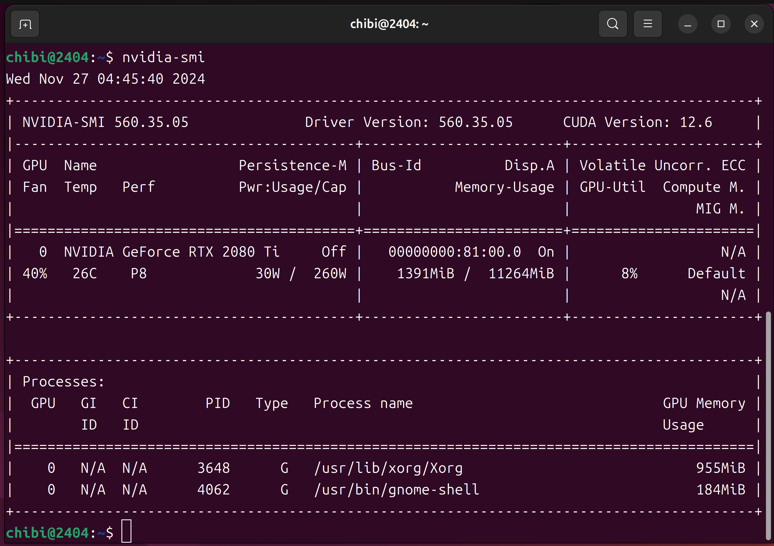This screenshot has height=546, width=774.
Task: Close the terminal window
Action: [x=754, y=24]
